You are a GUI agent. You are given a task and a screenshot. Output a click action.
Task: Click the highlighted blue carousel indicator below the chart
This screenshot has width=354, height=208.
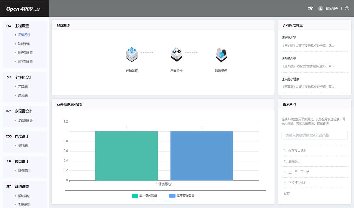click(x=168, y=201)
